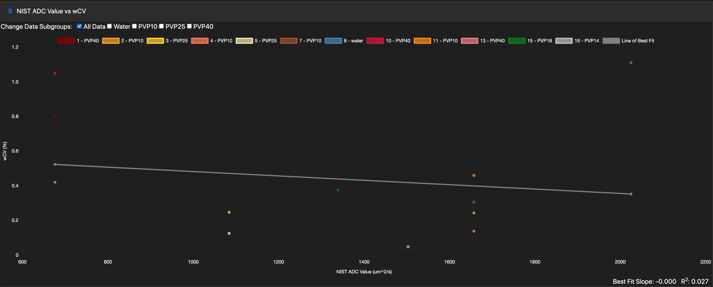713x287 pixels.
Task: Enable the PVP40 subgroup checkbox
Action: coord(189,26)
